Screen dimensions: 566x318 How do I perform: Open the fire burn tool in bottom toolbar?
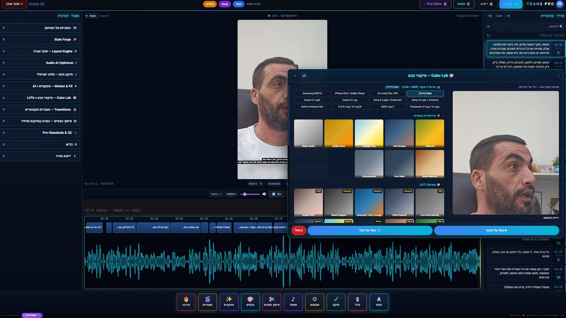pyautogui.click(x=186, y=302)
